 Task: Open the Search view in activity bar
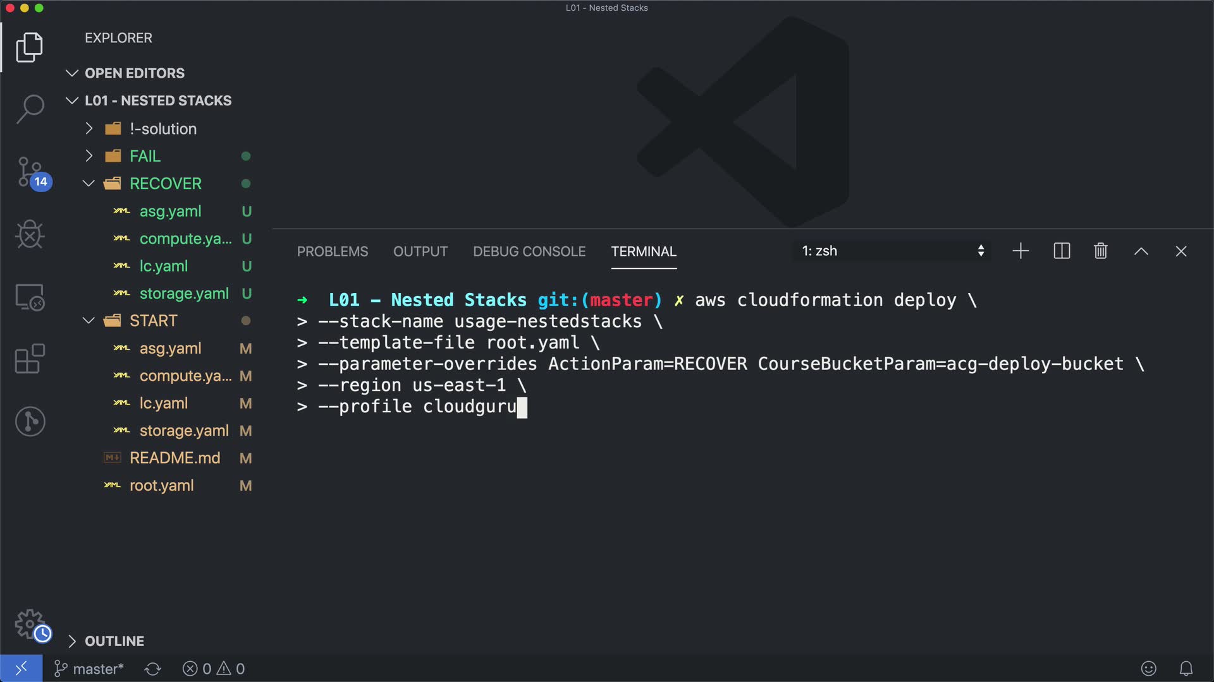click(x=30, y=109)
